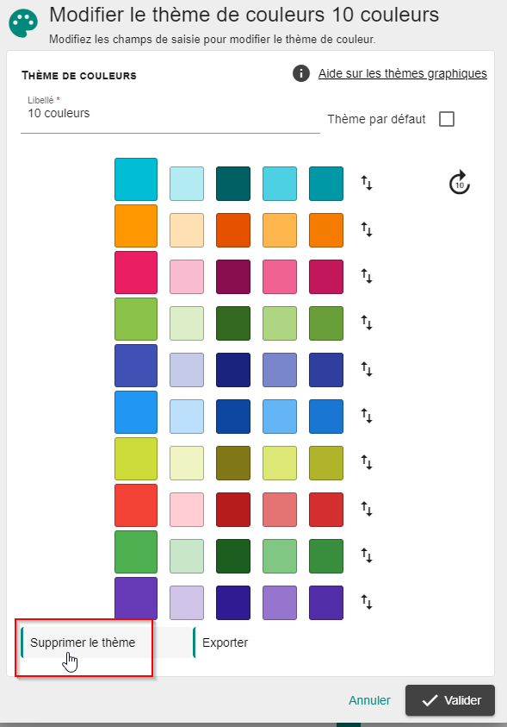The image size is (507, 727).
Task: Enable the Thème par défaut checkbox
Action: tap(447, 119)
